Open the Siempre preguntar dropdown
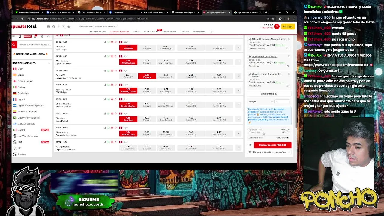This screenshot has width=384, height=216. [x=269, y=152]
